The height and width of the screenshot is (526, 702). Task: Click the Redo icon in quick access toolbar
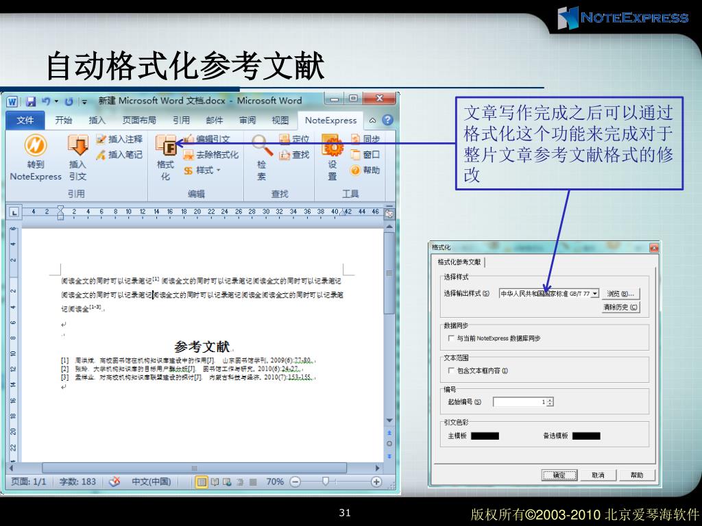coord(69,101)
